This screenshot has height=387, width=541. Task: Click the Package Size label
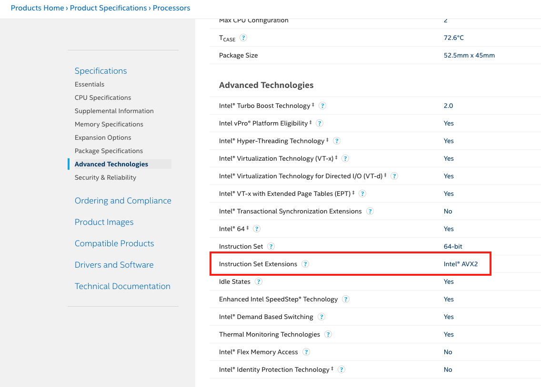coord(239,55)
